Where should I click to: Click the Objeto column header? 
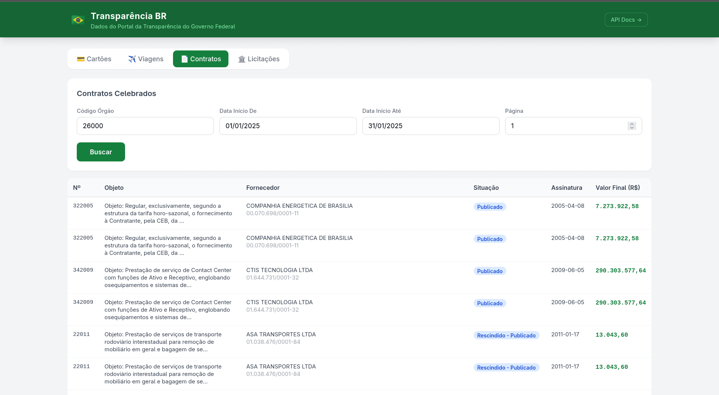pyautogui.click(x=114, y=188)
